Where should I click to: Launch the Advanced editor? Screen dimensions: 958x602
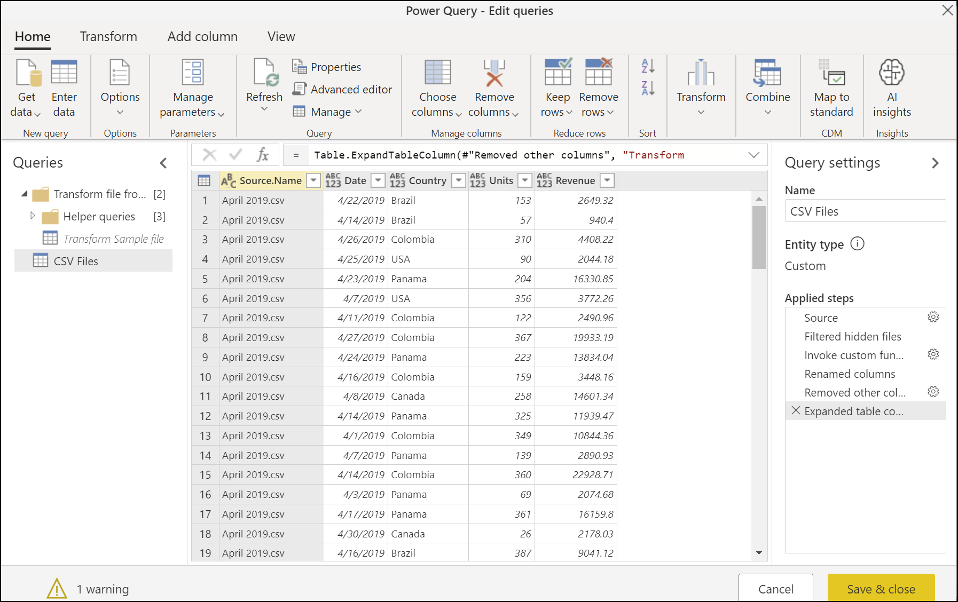(x=342, y=89)
